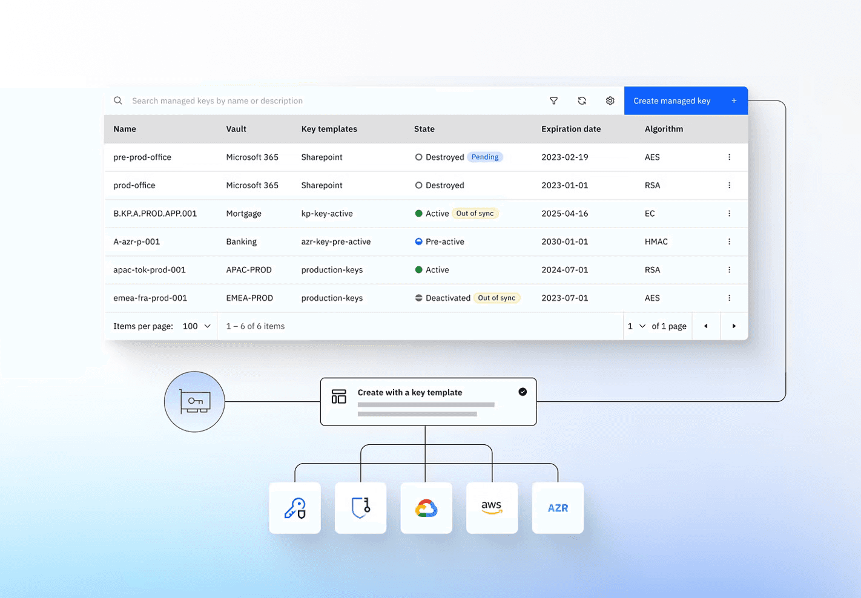Image resolution: width=861 pixels, height=598 pixels.
Task: Open the filter icon next to search
Action: coord(553,100)
